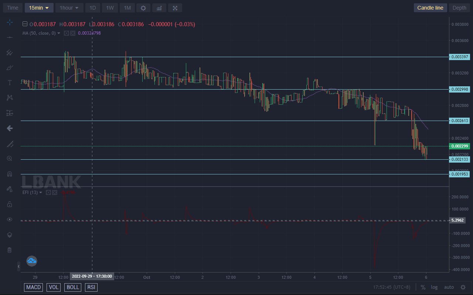
Task: Select the 1W timeframe
Action: click(110, 8)
